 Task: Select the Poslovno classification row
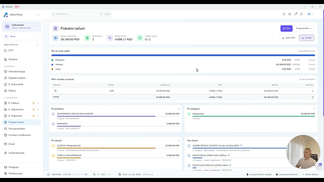[183, 60]
